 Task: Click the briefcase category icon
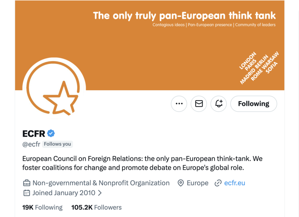[27, 183]
